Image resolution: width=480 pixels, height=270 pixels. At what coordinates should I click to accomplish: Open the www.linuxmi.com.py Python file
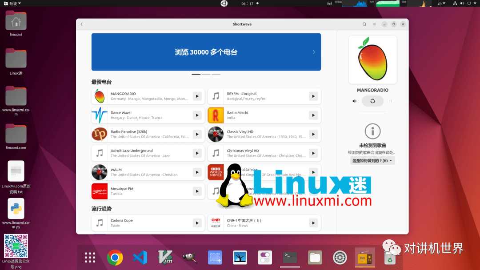[16, 214]
